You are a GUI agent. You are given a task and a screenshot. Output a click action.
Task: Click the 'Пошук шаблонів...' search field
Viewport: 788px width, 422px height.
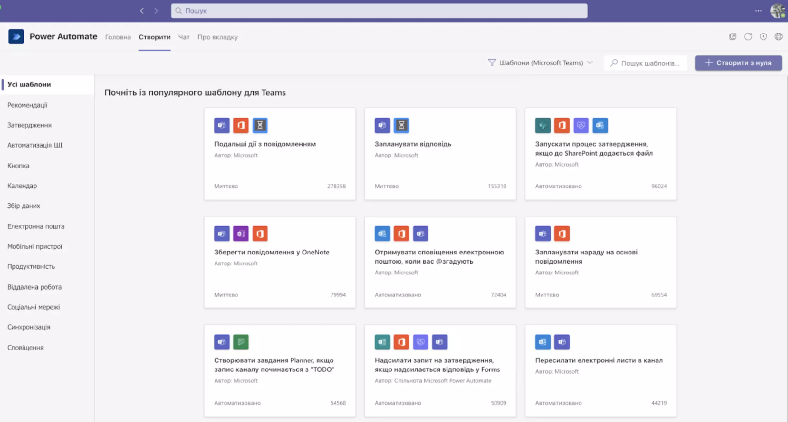tap(646, 63)
